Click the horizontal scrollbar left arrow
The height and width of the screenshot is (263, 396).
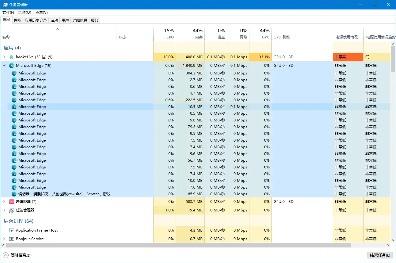[x=3, y=245]
